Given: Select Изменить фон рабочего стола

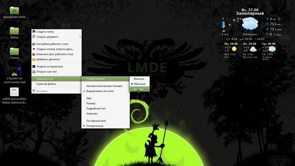Looking at the screenshot, I should (x=56, y=54).
